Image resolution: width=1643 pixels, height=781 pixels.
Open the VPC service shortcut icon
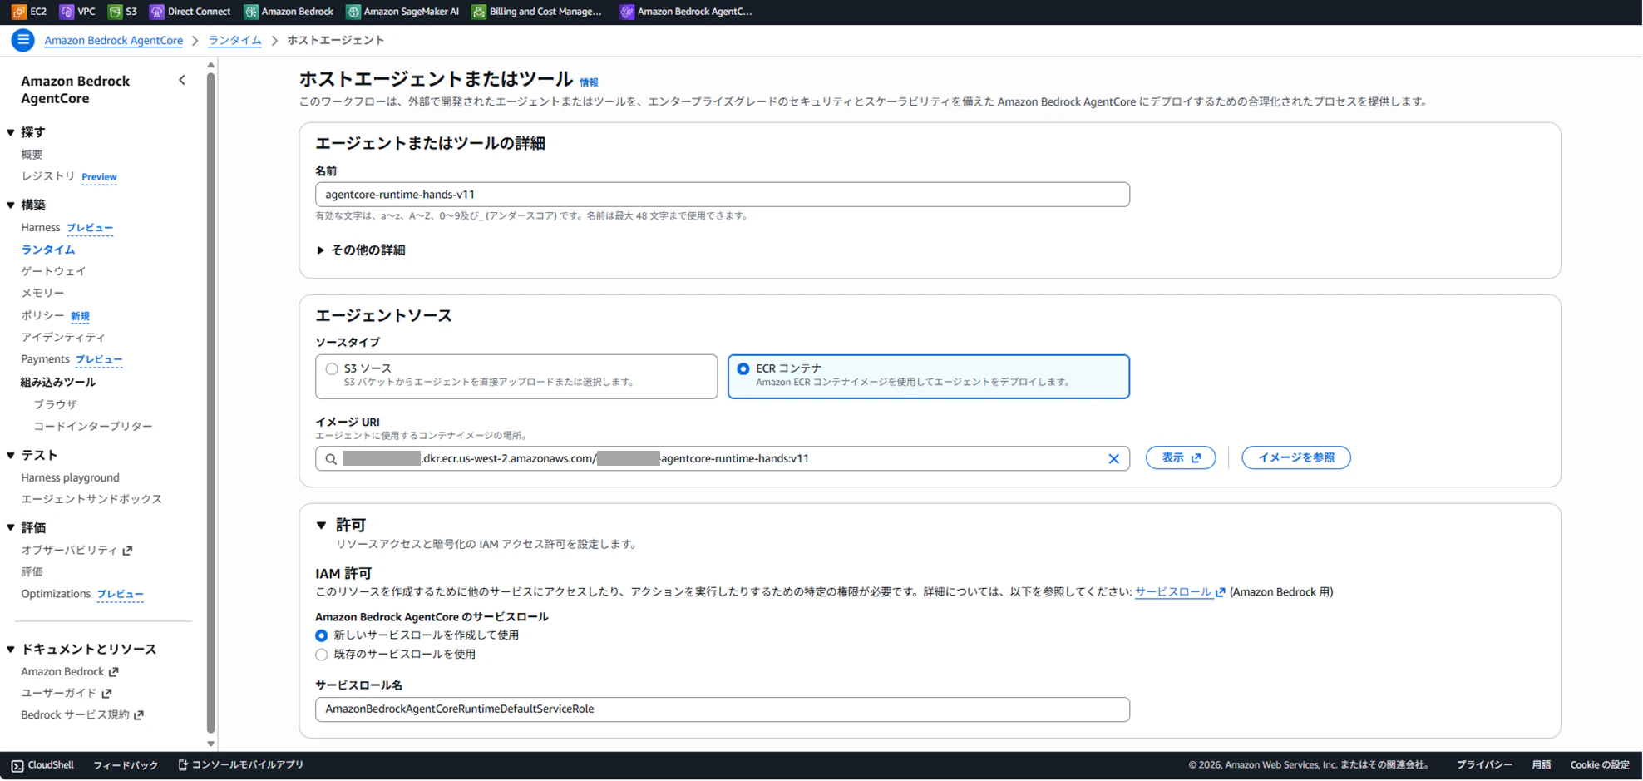click(x=67, y=12)
